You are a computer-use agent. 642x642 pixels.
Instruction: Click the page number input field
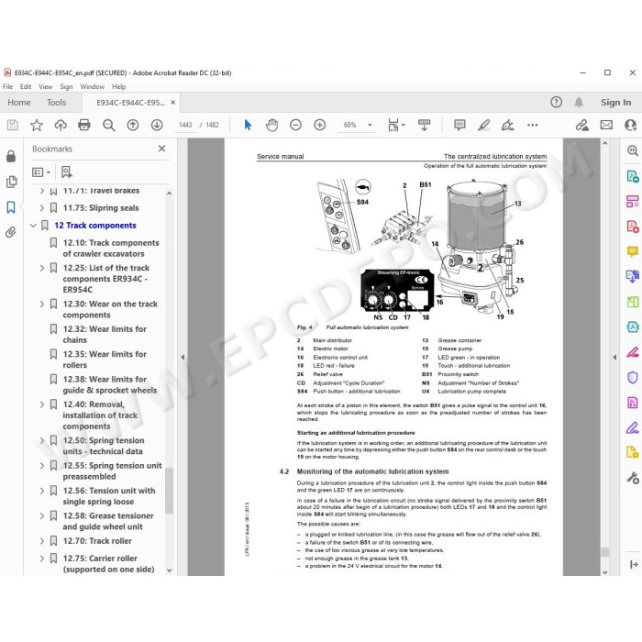pyautogui.click(x=185, y=125)
